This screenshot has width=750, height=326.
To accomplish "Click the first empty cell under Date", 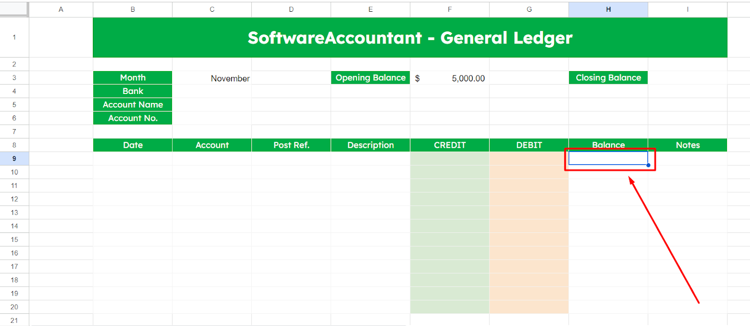I will pos(133,159).
